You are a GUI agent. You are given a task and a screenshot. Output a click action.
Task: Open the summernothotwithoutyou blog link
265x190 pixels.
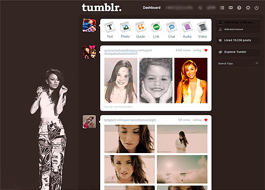tap(121, 50)
